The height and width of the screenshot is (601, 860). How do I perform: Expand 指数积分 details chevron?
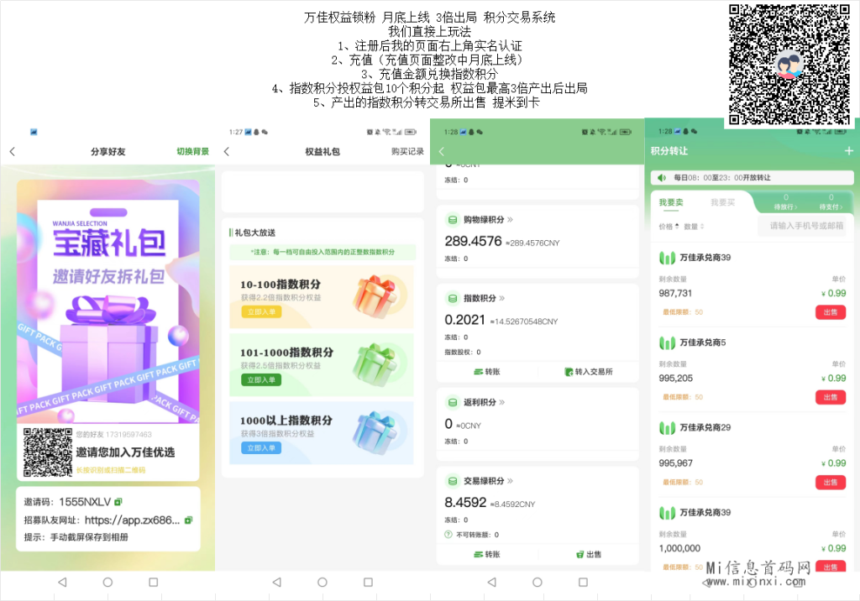(502, 297)
